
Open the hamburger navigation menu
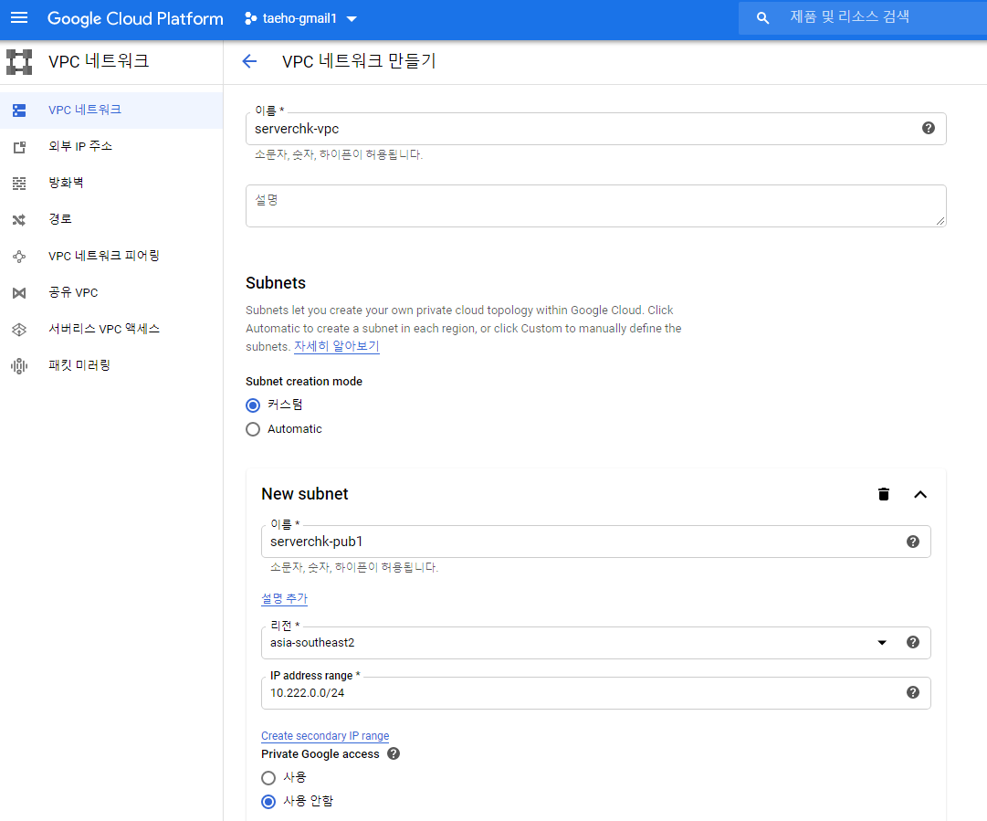(x=19, y=17)
